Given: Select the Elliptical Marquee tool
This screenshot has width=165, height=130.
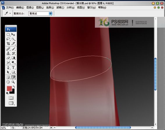Looking at the screenshot, I should (x=8, y=34).
